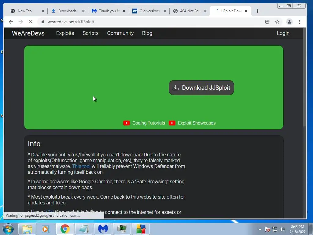Close the 404 Not Found tab

click(x=205, y=11)
